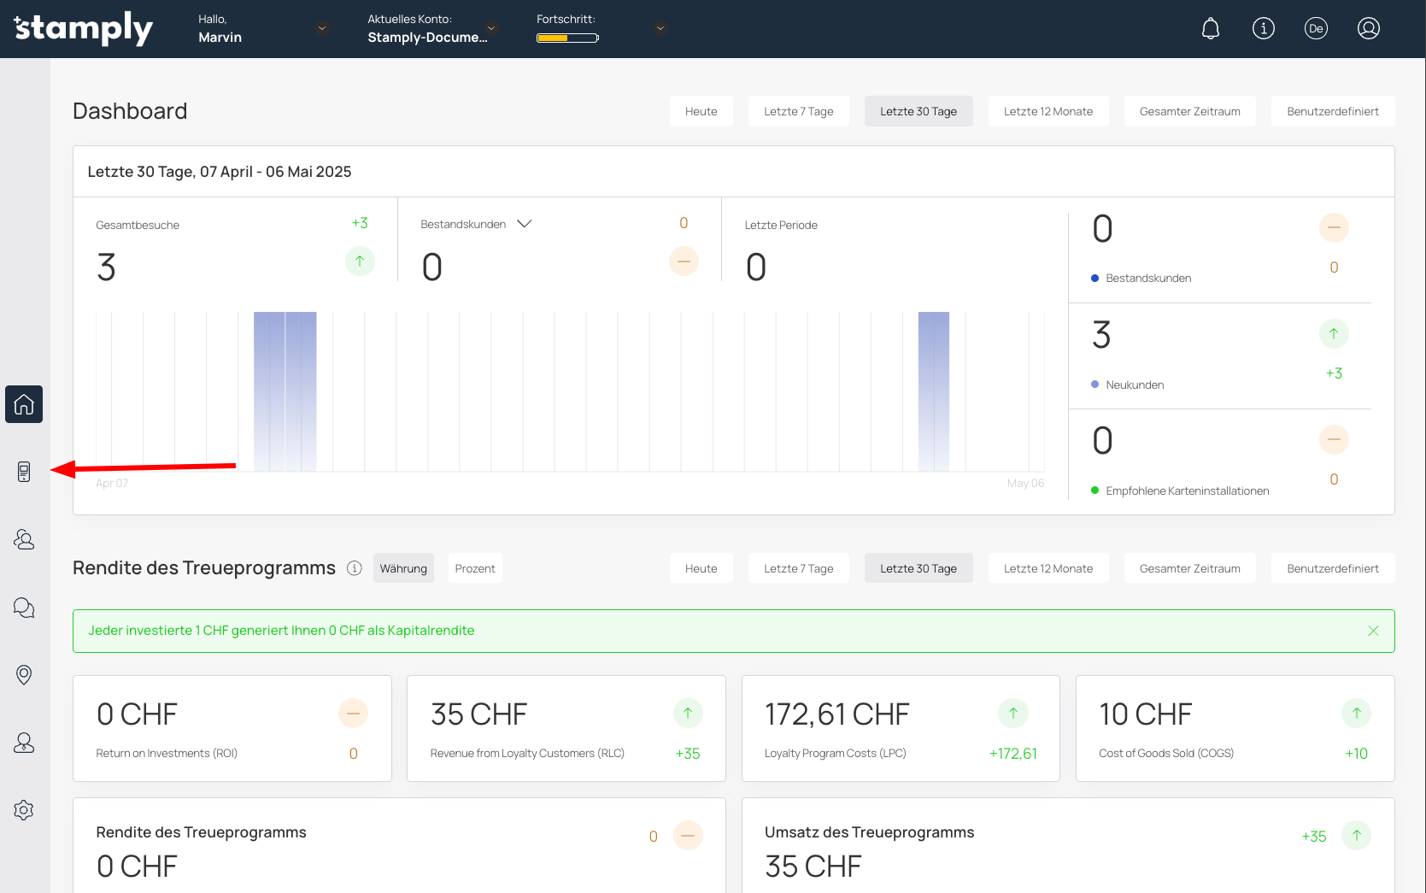1426x893 pixels.
Task: Click the Fortschritt progress bar
Action: pyautogui.click(x=567, y=38)
